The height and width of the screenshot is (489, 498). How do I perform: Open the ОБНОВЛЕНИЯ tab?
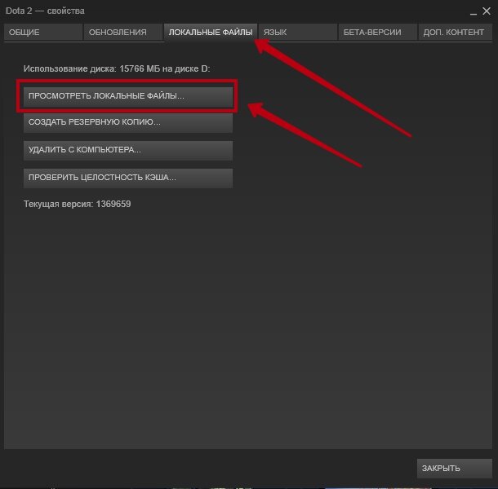pyautogui.click(x=123, y=32)
